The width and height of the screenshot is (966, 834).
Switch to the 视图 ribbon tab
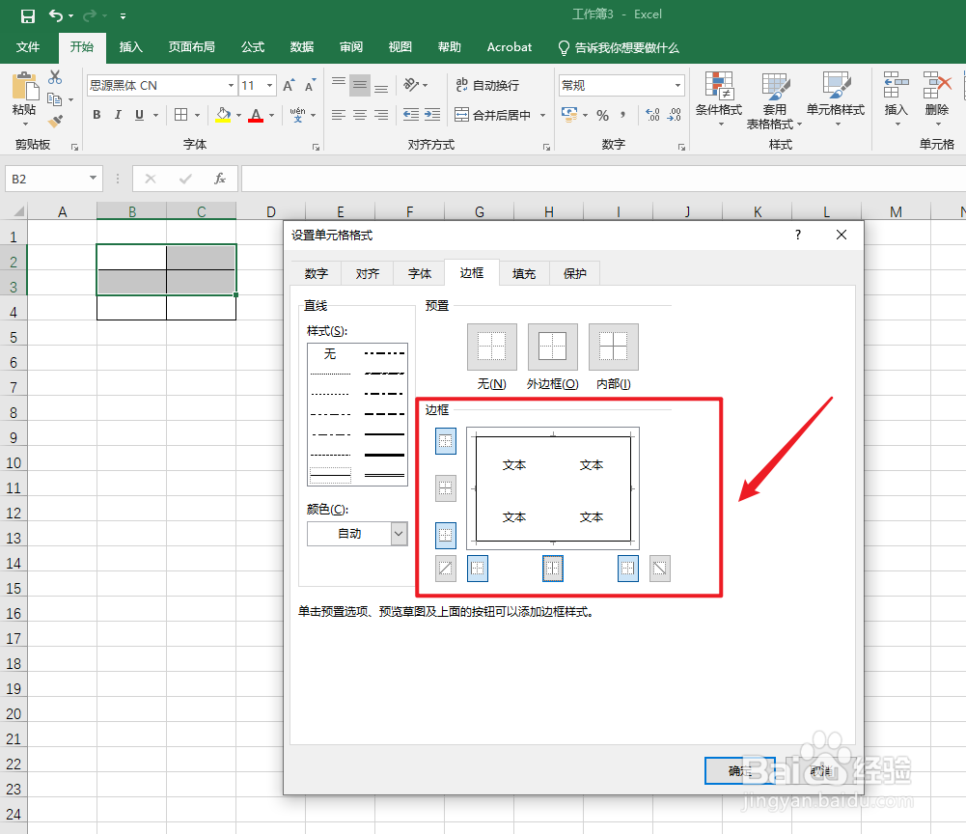click(400, 47)
